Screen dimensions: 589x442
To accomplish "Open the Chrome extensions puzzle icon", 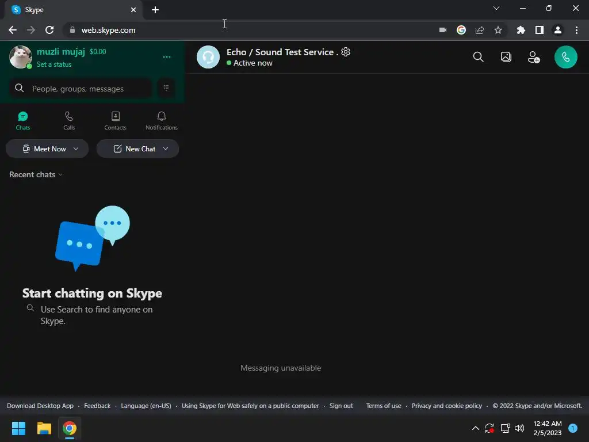I will pyautogui.click(x=521, y=30).
